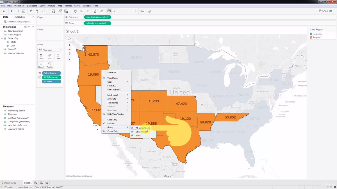Viewport: 337px width, 189px height.
Task: Click Create Set... in context menu
Action: [116, 131]
